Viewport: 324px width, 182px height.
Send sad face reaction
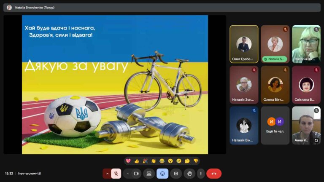[179, 161]
